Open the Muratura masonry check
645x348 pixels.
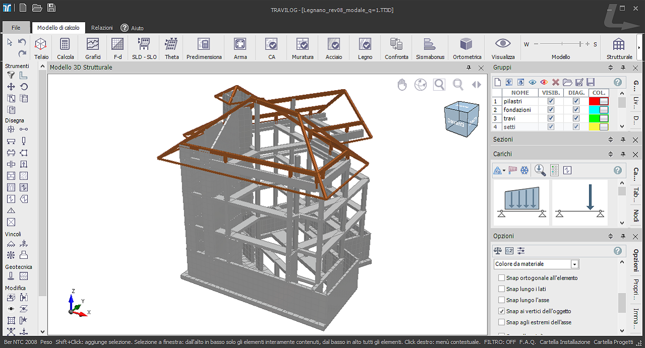302,48
